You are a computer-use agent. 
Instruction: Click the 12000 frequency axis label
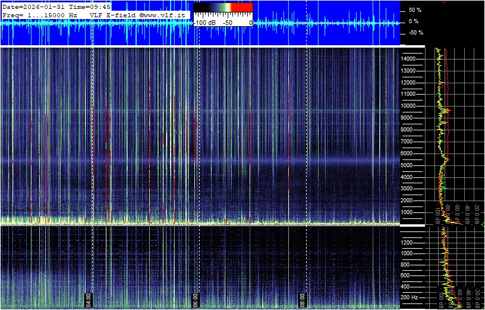point(408,83)
